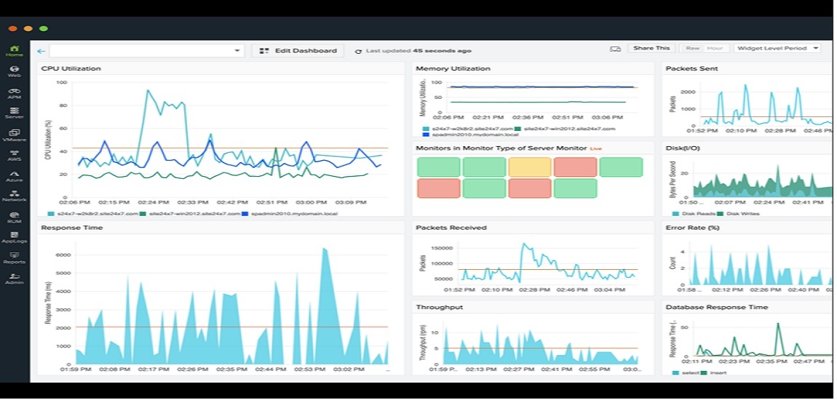Image resolution: width=837 pixels, height=400 pixels.
Task: Click the CPU Utilization widget title
Action: coord(71,68)
